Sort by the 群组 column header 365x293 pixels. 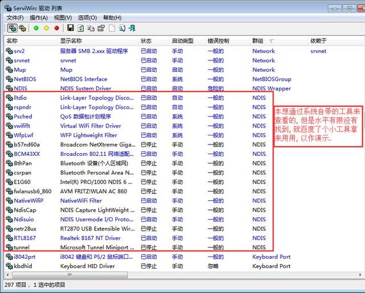click(x=278, y=41)
